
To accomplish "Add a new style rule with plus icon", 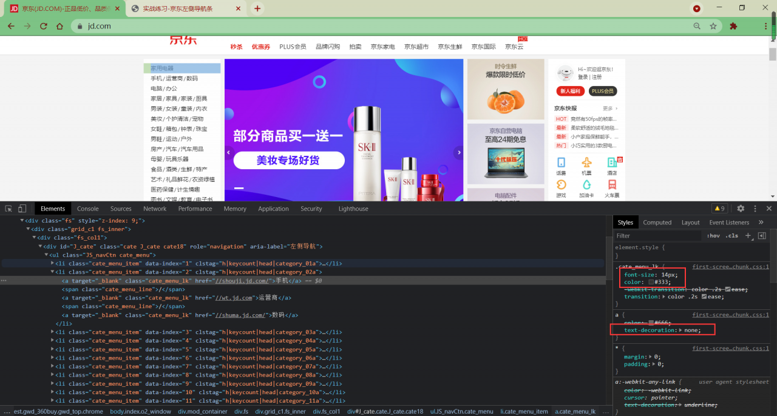I will tap(748, 235).
